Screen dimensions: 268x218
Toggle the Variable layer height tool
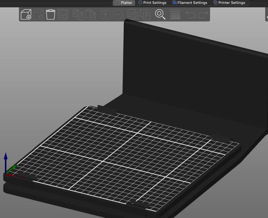tap(175, 14)
